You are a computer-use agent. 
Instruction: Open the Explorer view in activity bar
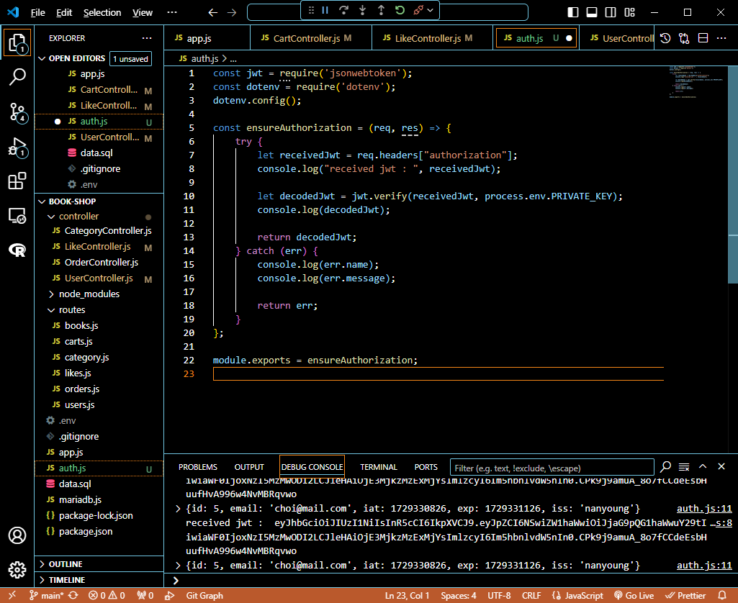pyautogui.click(x=17, y=42)
